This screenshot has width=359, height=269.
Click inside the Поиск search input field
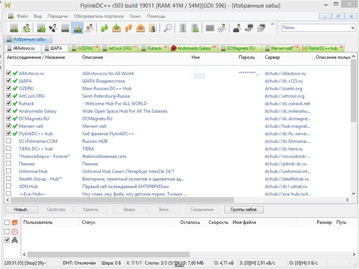[315, 28]
